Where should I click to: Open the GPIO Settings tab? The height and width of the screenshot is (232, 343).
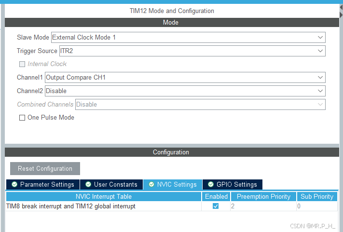click(233, 185)
